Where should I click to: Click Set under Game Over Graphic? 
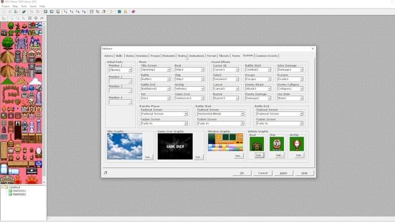click(x=198, y=157)
